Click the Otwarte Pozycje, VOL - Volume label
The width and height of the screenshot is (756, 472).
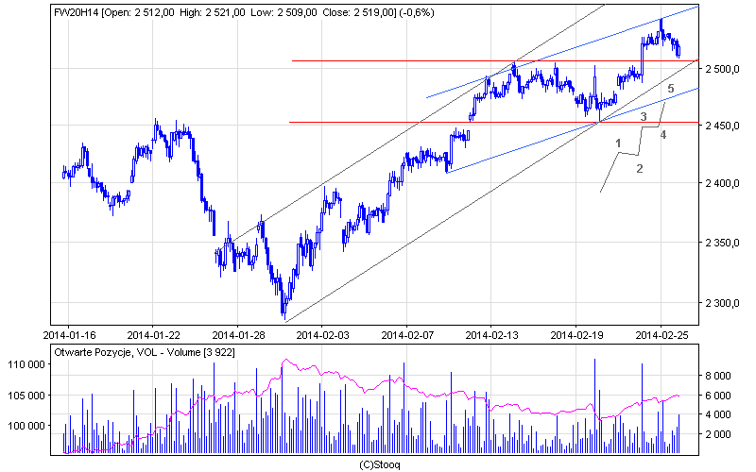(145, 352)
